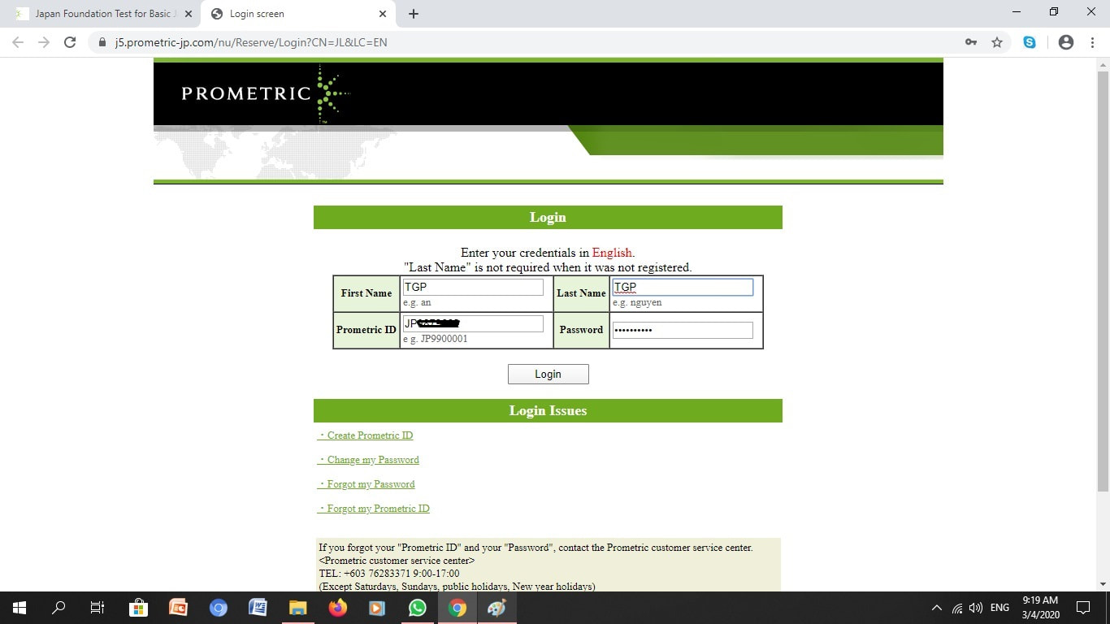Image resolution: width=1110 pixels, height=624 pixels.
Task: Open the Skype extension icon
Action: pos(1030,42)
